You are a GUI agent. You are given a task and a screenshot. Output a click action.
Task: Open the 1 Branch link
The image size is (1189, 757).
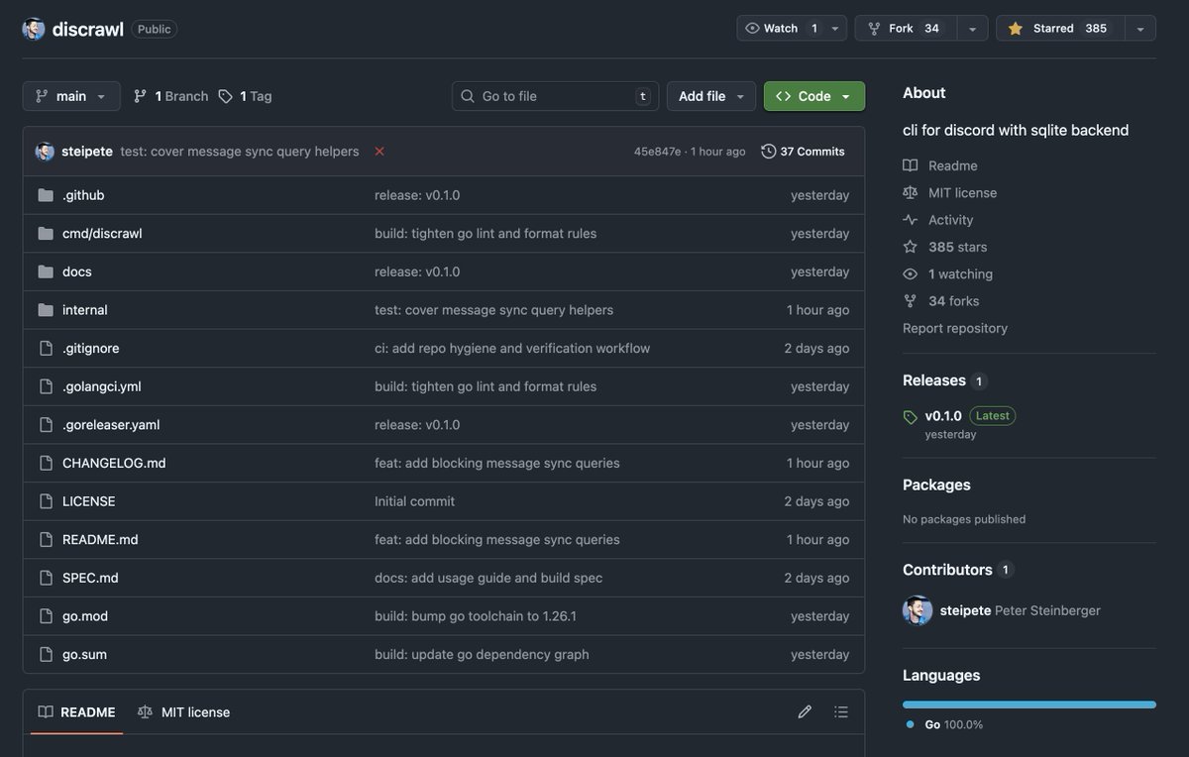click(170, 96)
